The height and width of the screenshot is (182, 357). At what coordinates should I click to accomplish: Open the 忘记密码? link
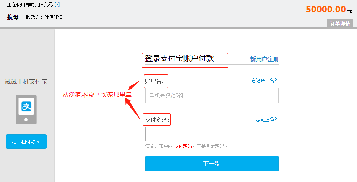[266, 119]
